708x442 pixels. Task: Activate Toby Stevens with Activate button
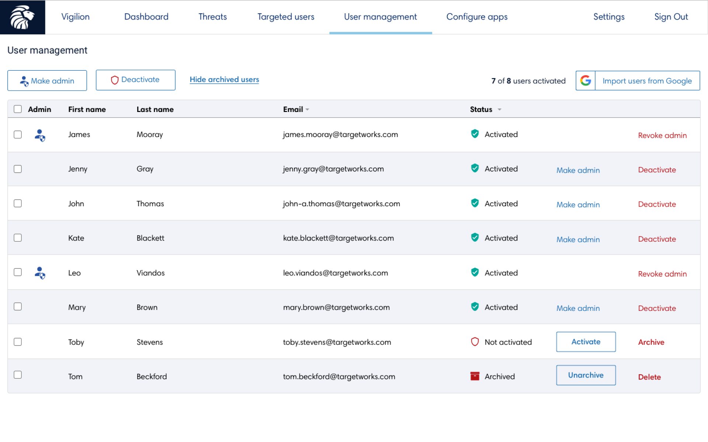click(586, 342)
